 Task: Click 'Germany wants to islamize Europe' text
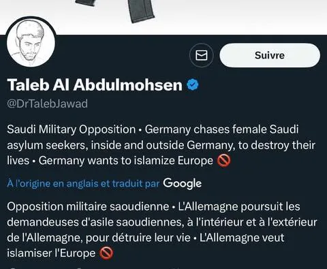coord(126,161)
